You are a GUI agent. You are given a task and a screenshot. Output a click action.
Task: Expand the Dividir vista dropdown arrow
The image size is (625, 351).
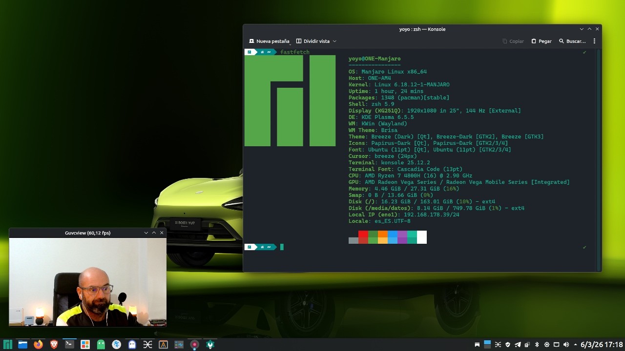pos(334,41)
